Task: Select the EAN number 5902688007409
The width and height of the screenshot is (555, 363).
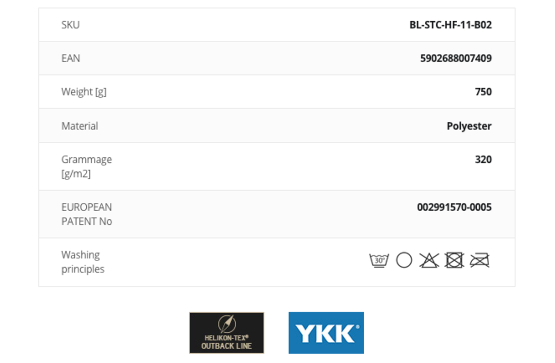Action: coord(456,58)
